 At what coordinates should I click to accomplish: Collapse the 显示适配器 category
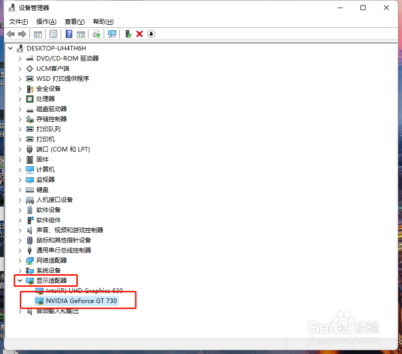point(20,281)
